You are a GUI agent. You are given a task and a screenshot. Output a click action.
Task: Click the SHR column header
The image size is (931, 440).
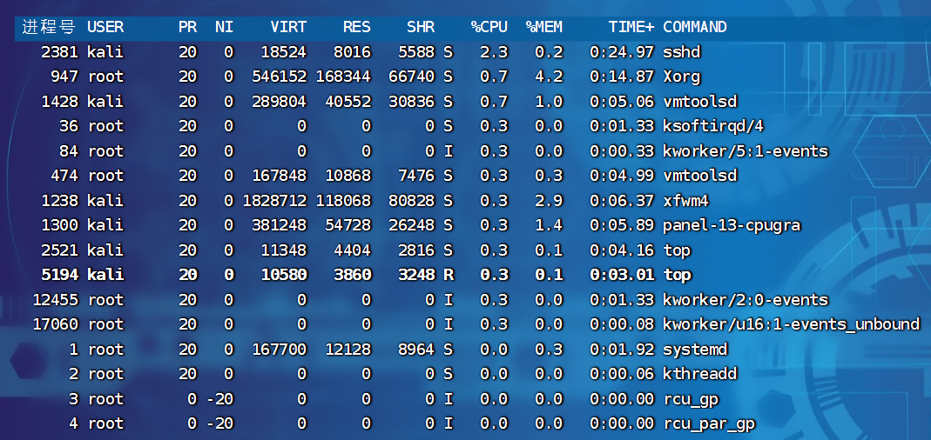tap(421, 27)
